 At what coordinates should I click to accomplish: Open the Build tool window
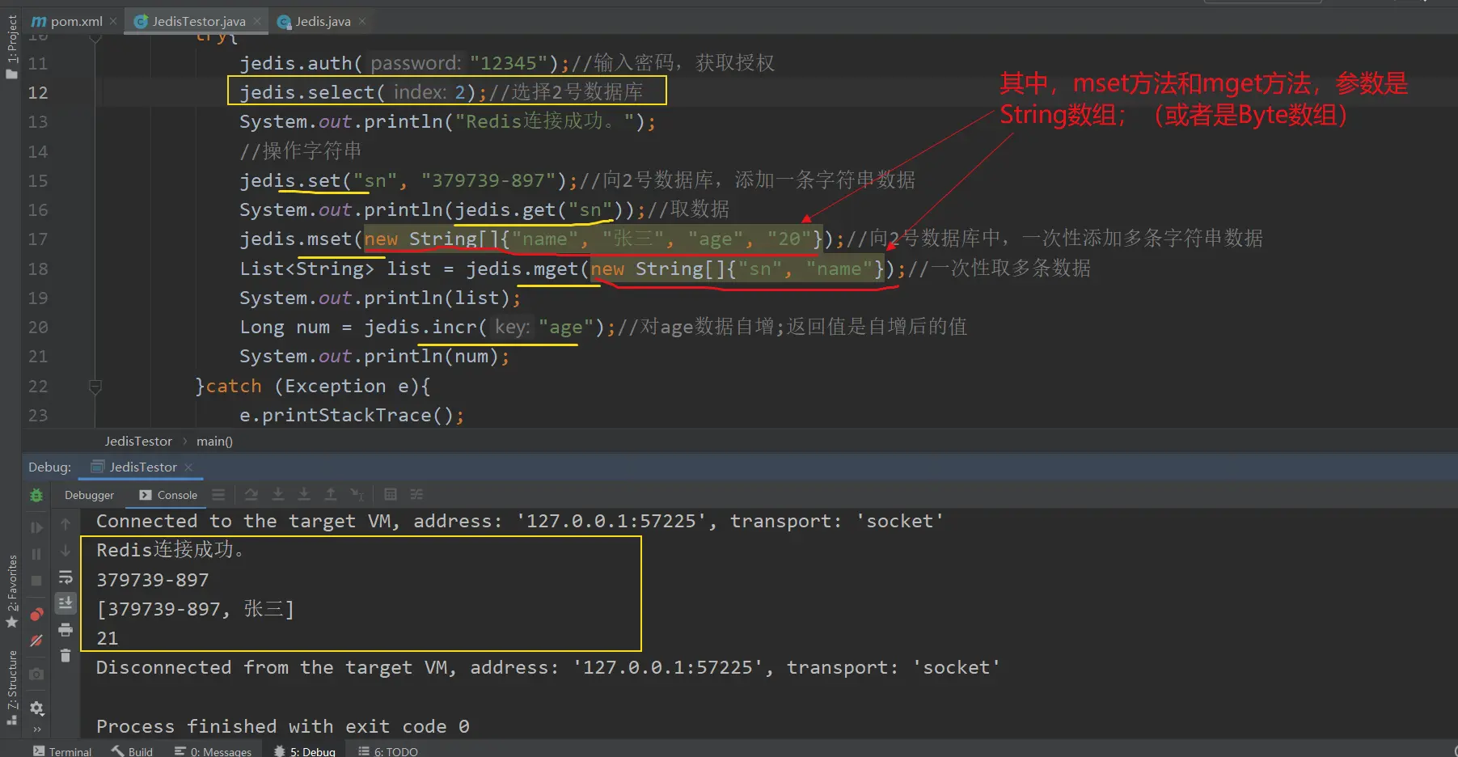pos(132,751)
